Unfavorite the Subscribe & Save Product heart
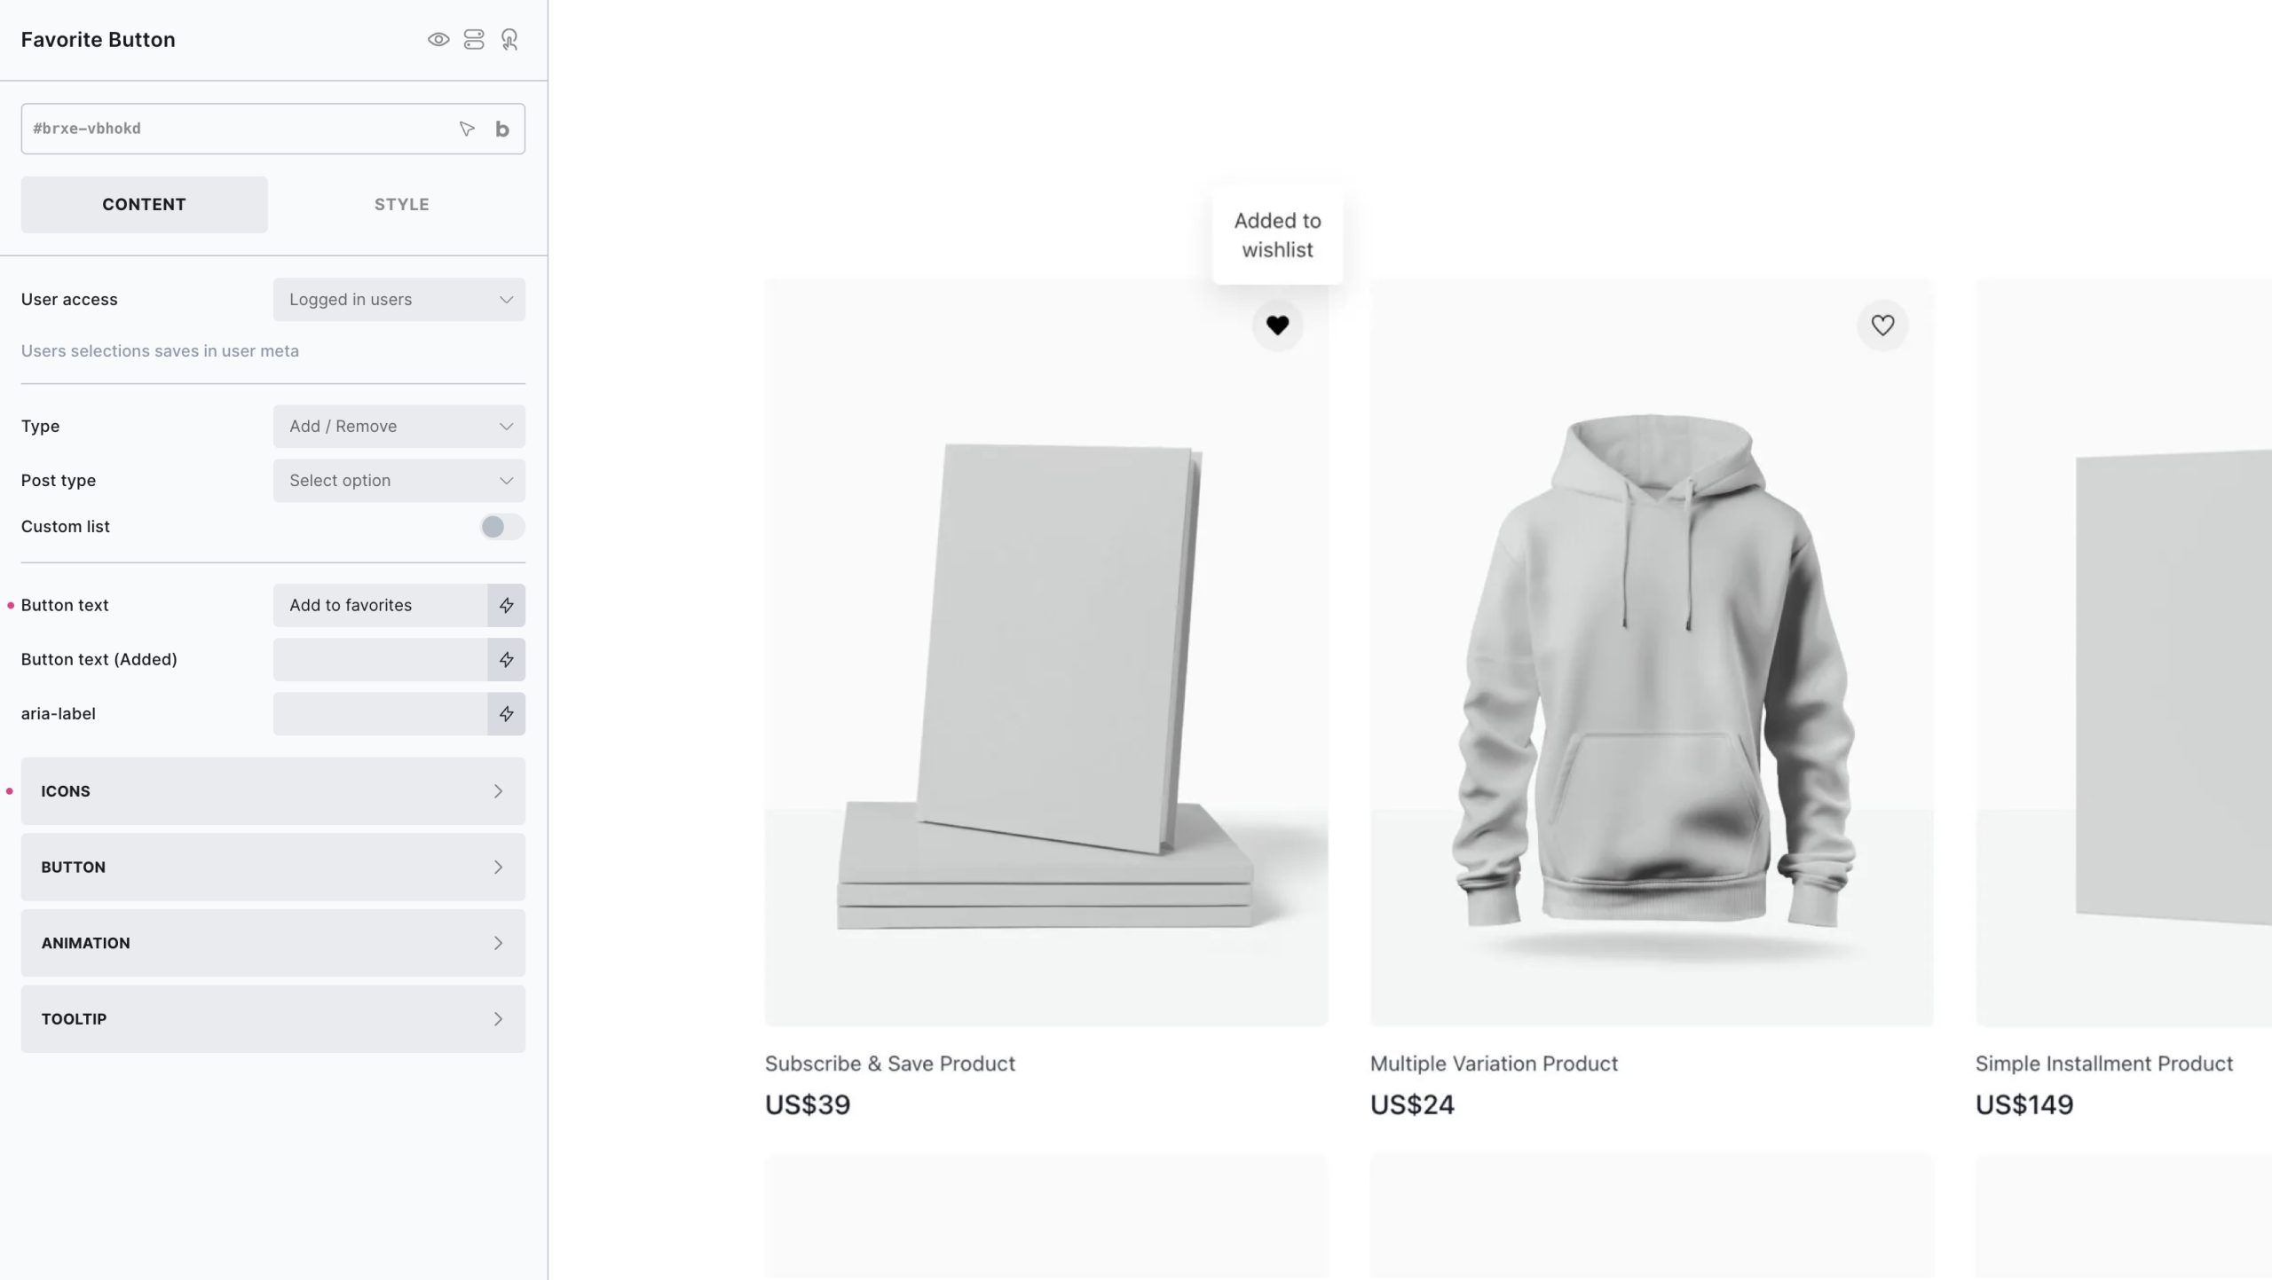Screen dimensions: 2272x1280 1277,326
